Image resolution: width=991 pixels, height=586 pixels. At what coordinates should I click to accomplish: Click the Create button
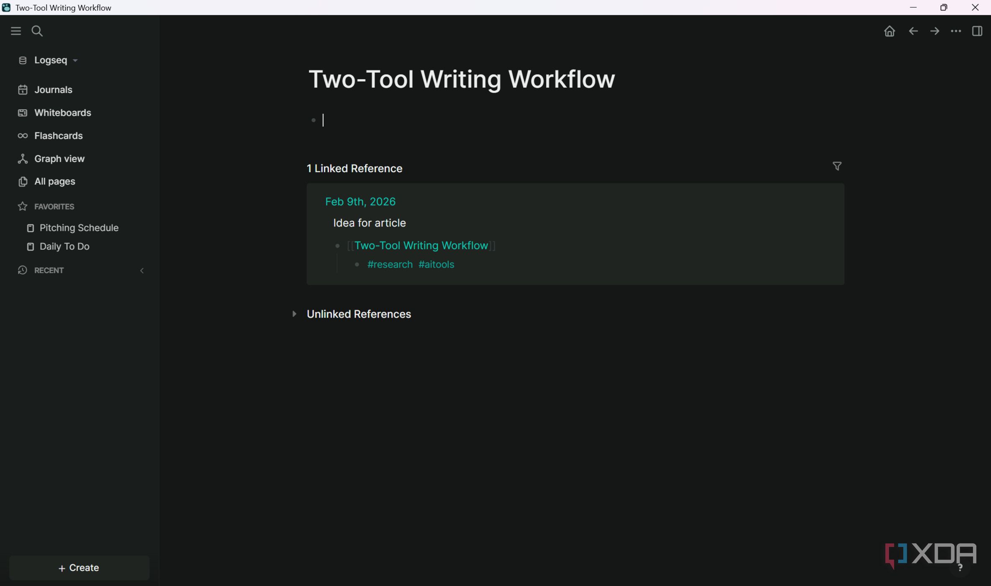click(x=79, y=568)
